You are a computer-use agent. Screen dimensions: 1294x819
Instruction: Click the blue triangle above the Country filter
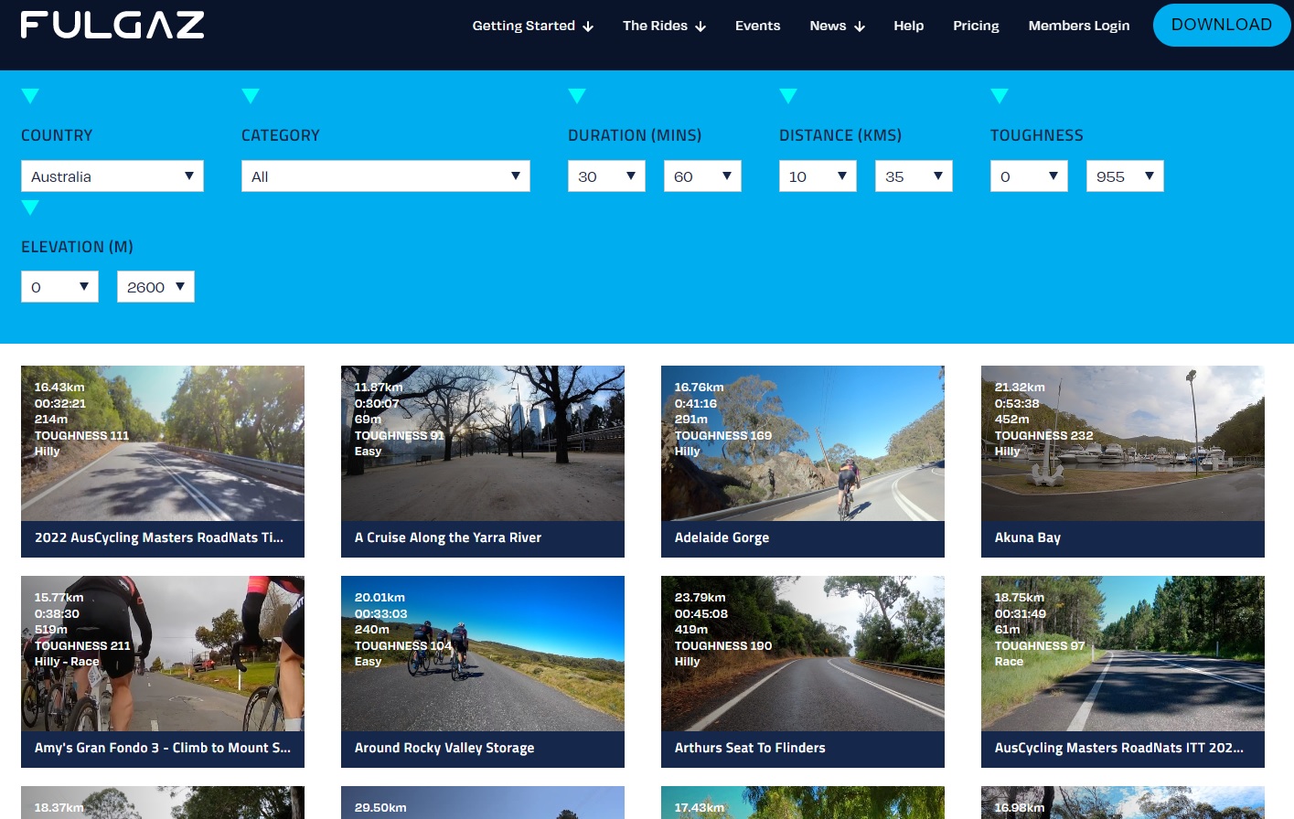[x=30, y=96]
